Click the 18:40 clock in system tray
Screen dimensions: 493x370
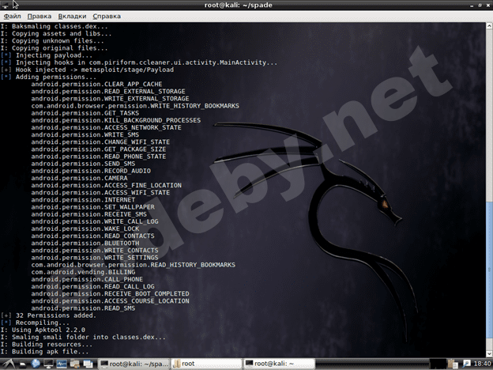[482, 364]
